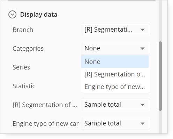Open the Branch dropdown showing [R] Segmentati...
The height and width of the screenshot is (139, 173).
coord(115,30)
